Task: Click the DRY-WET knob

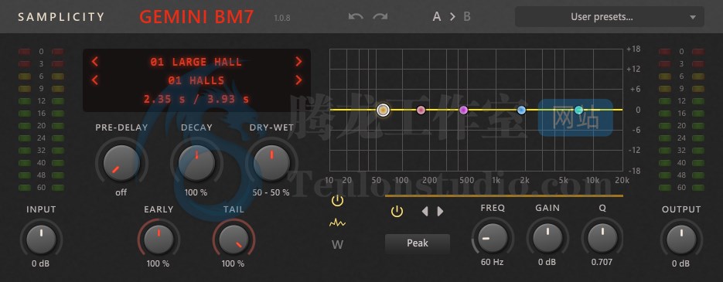Action: pos(271,163)
